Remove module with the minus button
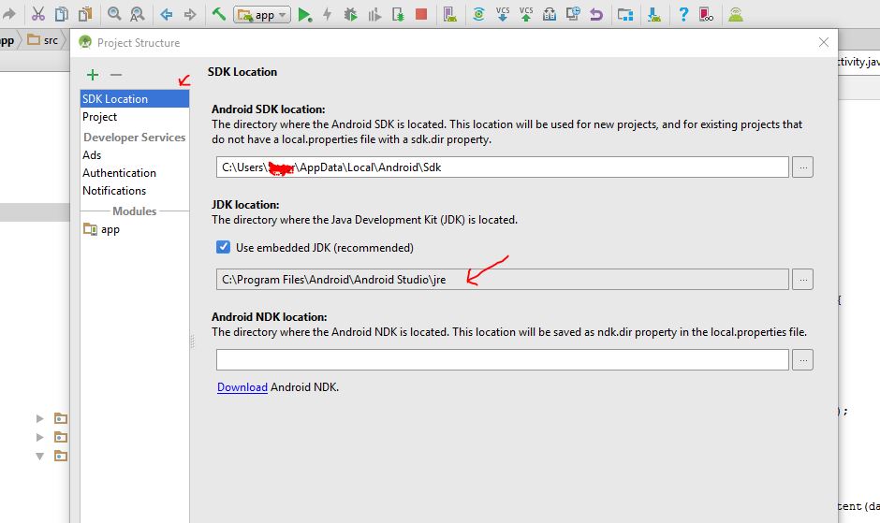Image resolution: width=880 pixels, height=523 pixels. [116, 75]
